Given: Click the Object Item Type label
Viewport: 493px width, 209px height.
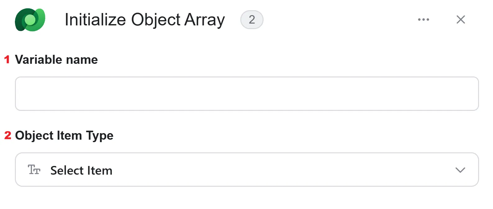Looking at the screenshot, I should [64, 136].
